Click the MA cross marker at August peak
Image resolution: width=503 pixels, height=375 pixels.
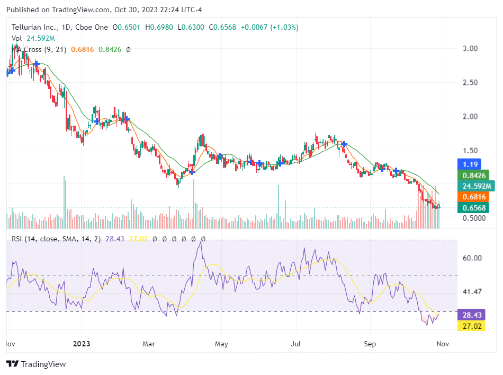tap(344, 144)
